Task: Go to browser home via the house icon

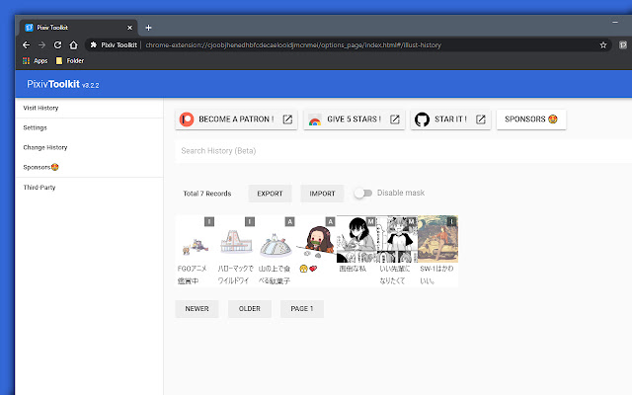Action: (75, 44)
